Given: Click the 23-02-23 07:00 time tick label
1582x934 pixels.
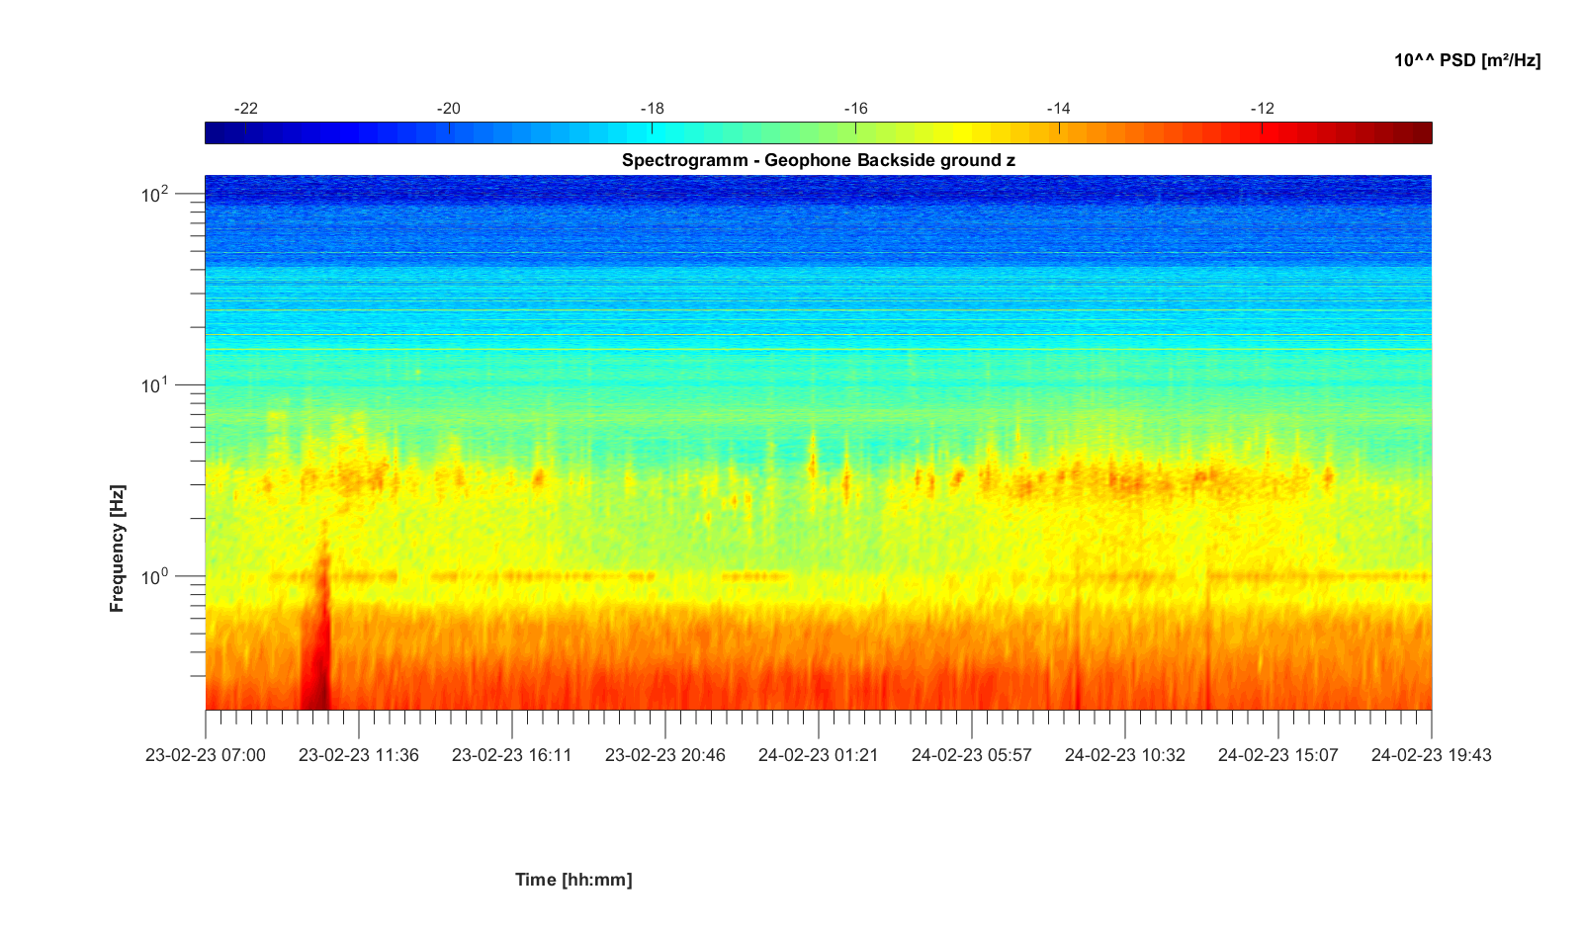Looking at the screenshot, I should pyautogui.click(x=206, y=755).
